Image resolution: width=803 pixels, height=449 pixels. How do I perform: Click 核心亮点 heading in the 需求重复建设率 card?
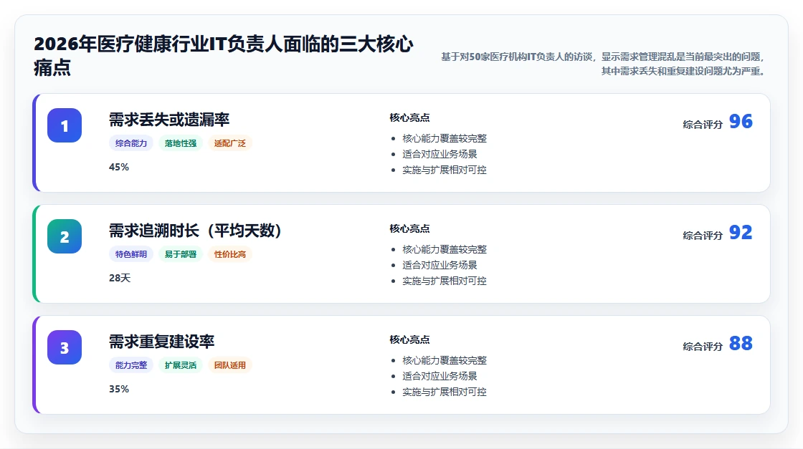[409, 339]
